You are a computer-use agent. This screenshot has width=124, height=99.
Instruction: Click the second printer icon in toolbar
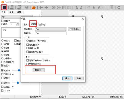click(x=19, y=7)
